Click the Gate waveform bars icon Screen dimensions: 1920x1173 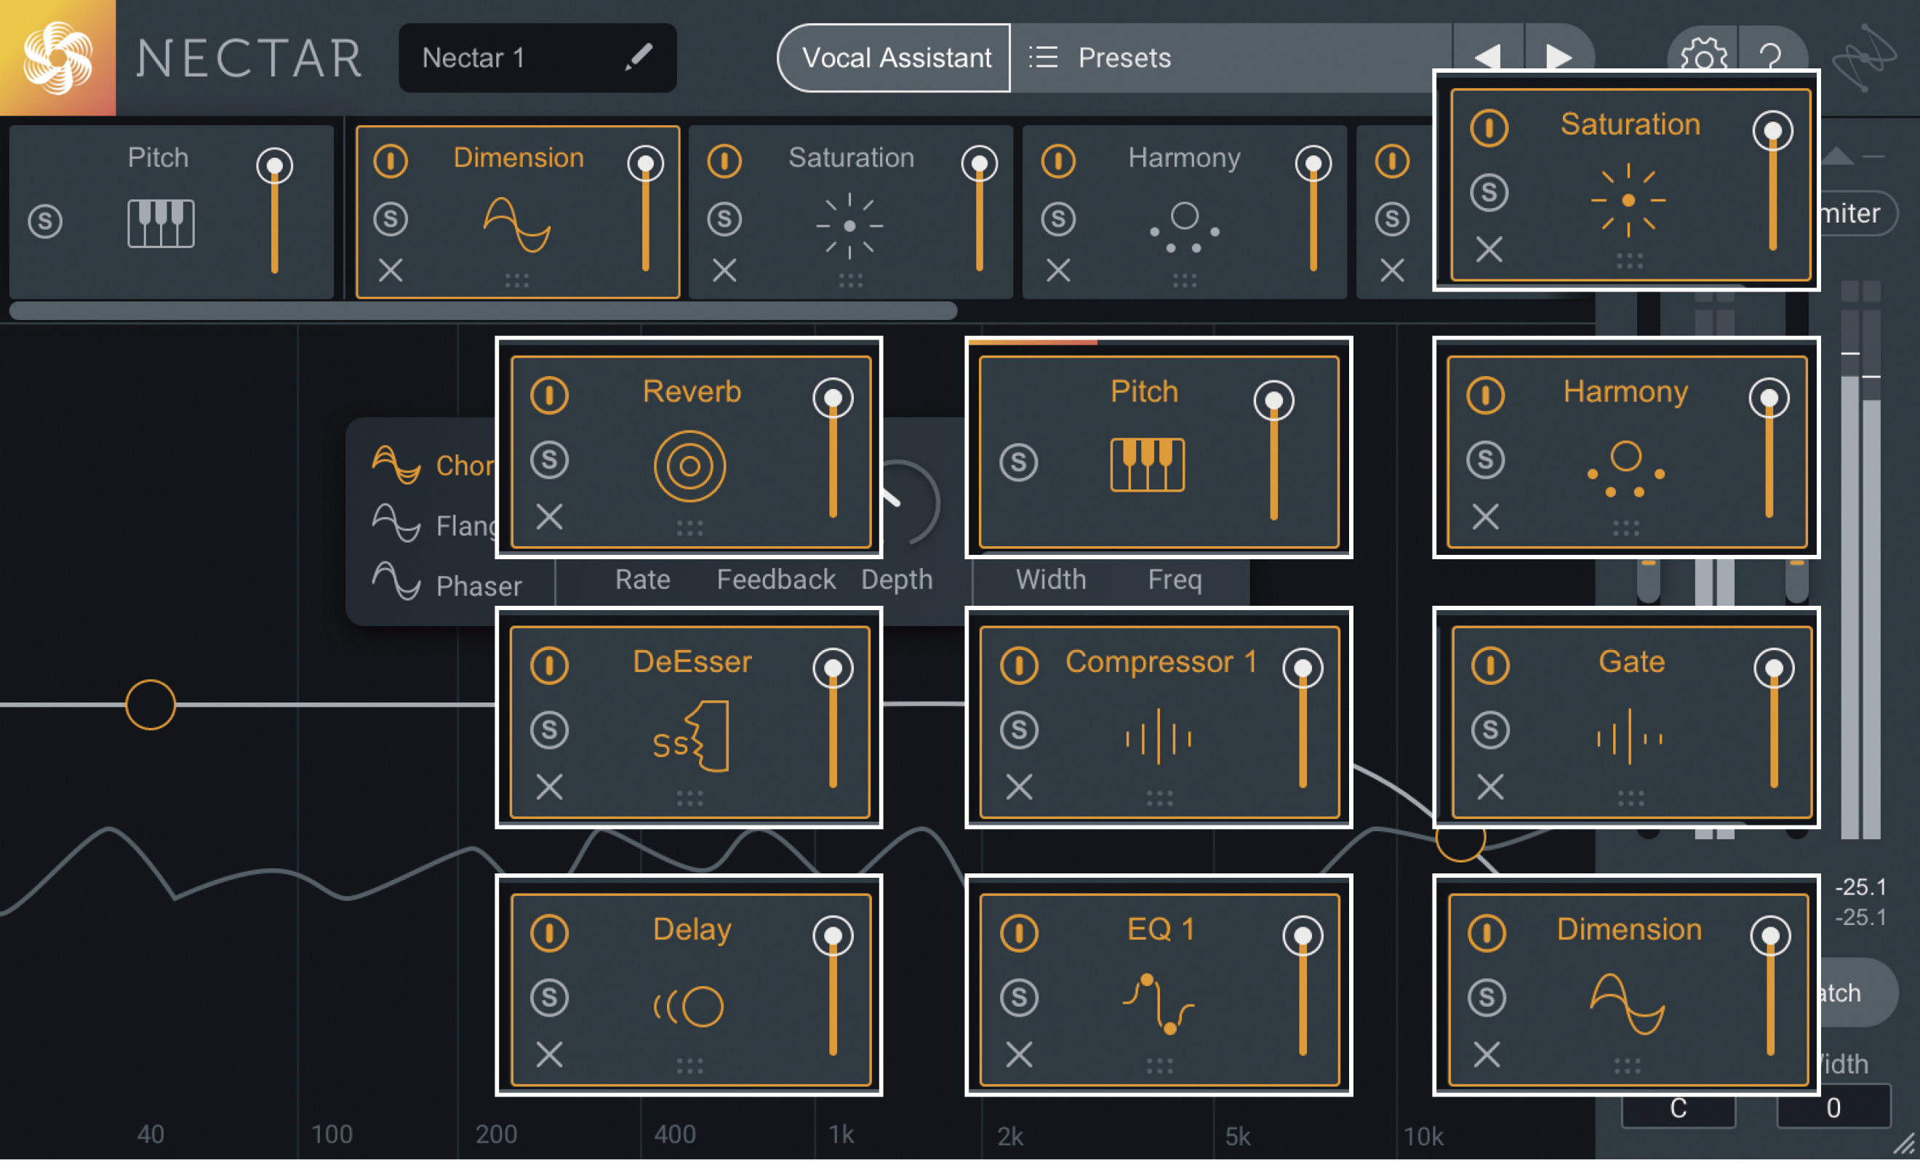(x=1629, y=737)
